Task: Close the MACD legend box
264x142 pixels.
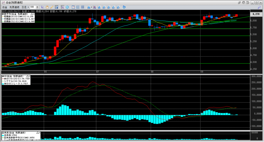Action: click(29, 76)
